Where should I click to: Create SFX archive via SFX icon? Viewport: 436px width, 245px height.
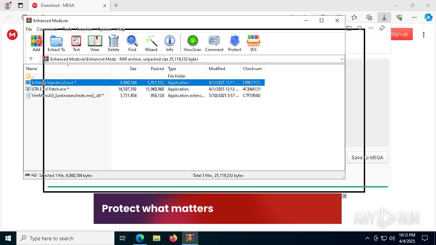pos(253,43)
